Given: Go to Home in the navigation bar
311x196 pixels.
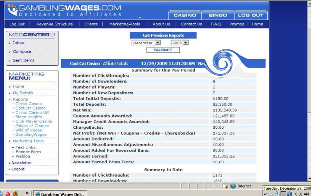Looking at the screenshot, I should (x=258, y=24).
